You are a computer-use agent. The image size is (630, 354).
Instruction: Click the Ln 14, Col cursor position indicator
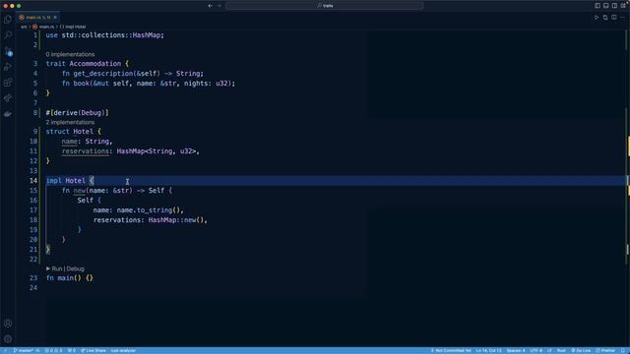pyautogui.click(x=488, y=350)
